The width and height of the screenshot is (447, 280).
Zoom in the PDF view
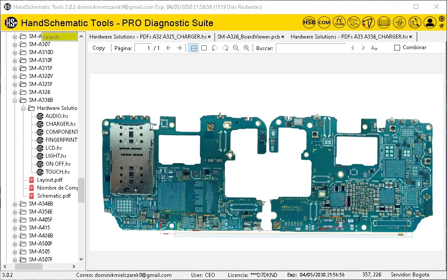click(247, 48)
